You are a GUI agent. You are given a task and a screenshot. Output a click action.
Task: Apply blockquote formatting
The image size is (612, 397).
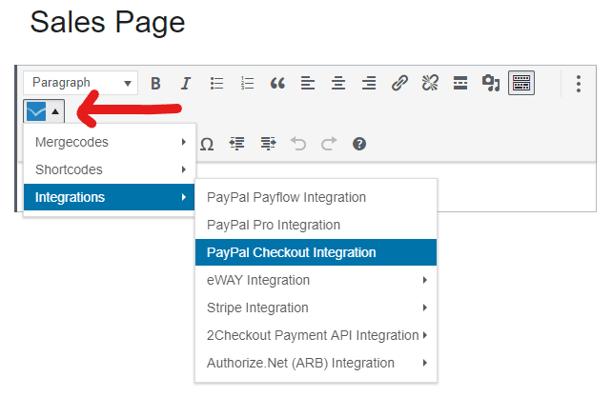click(277, 83)
